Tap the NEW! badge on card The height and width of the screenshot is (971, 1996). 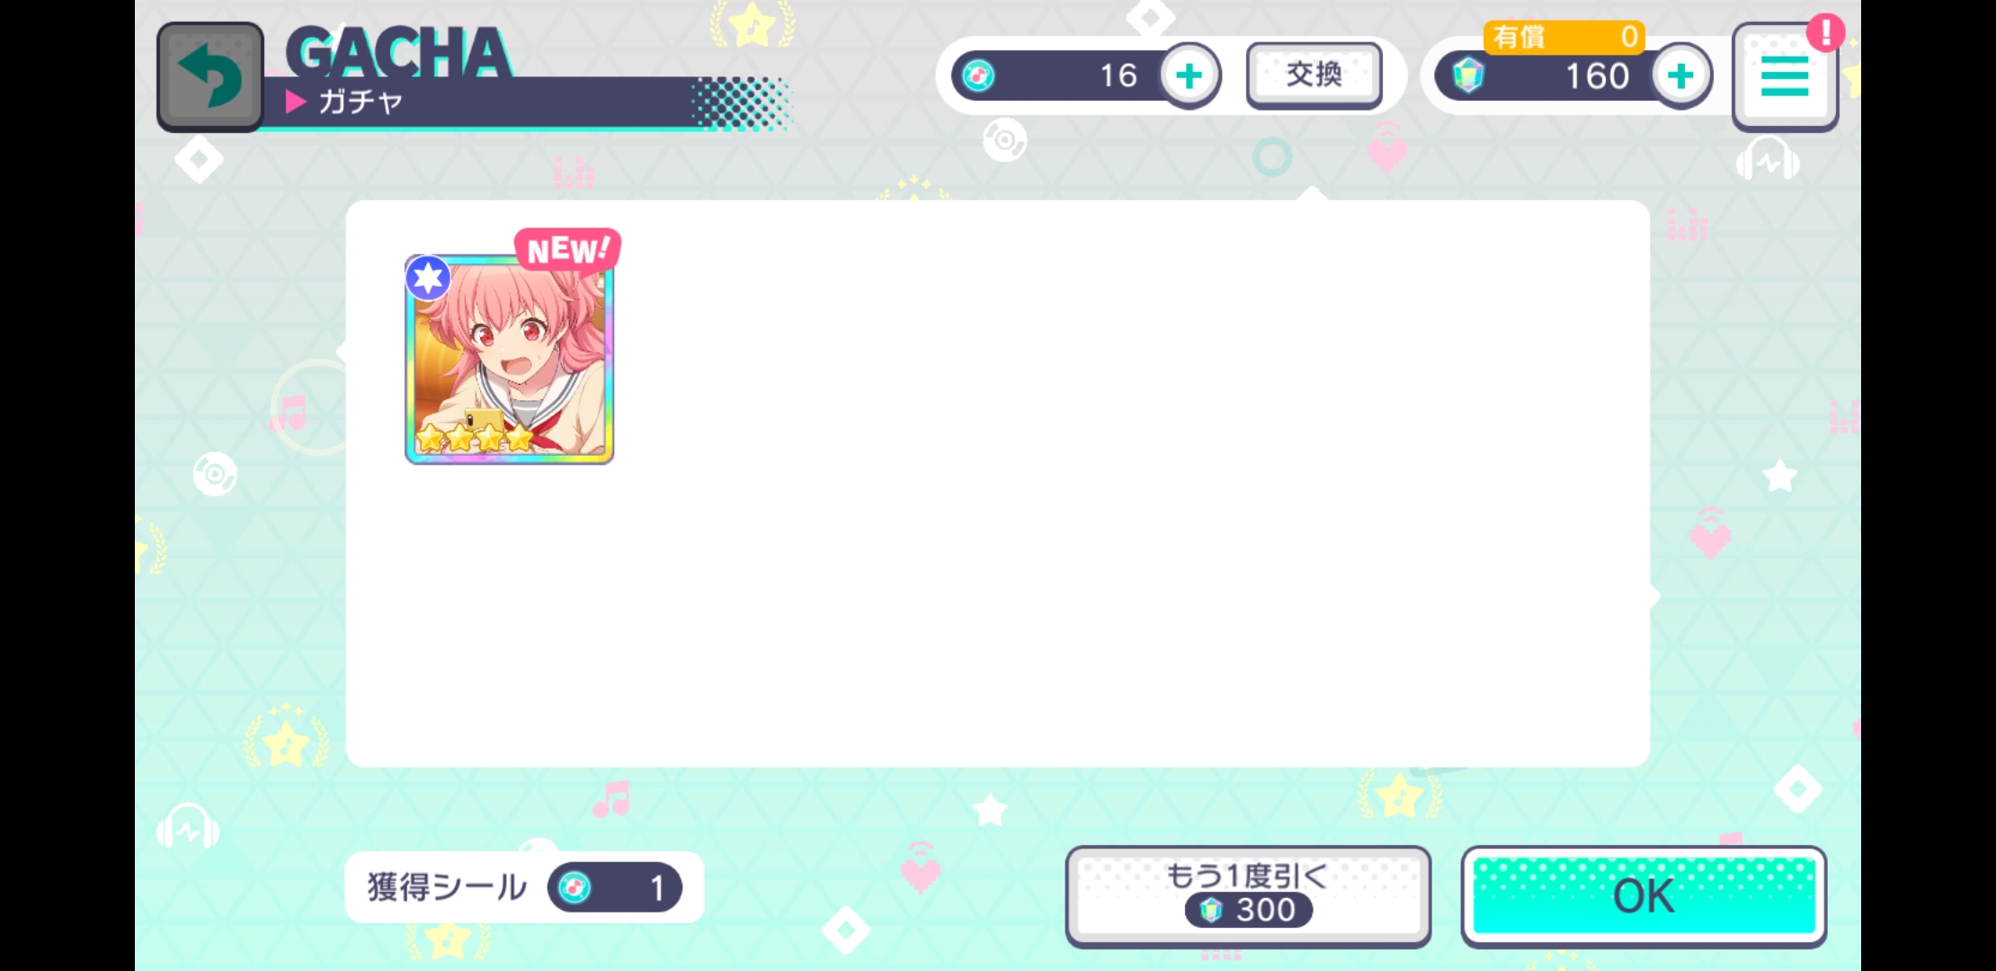pos(567,249)
